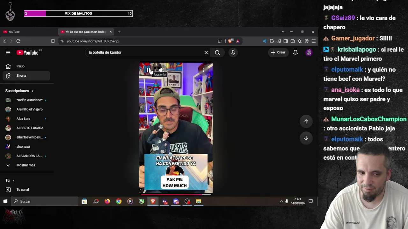The width and height of the screenshot is (408, 229).
Task: Open Microsoft Store from the taskbar
Action: click(x=84, y=201)
